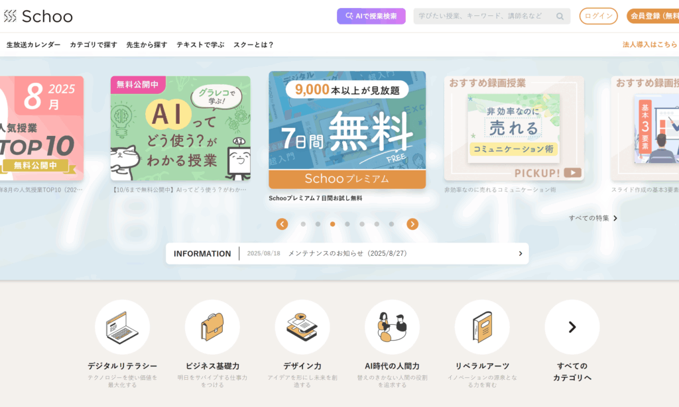Select the AI時代の人間力 category icon
Viewport: 679px width, 407px height.
point(392,327)
